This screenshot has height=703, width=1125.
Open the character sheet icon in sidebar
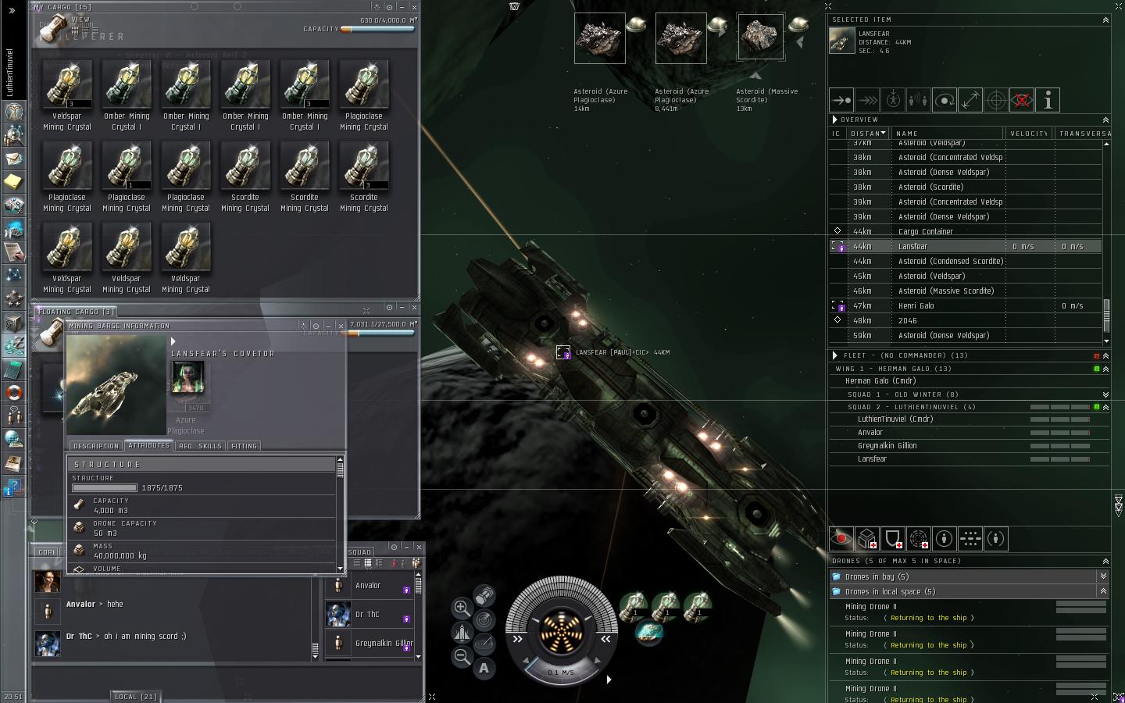tap(13, 111)
